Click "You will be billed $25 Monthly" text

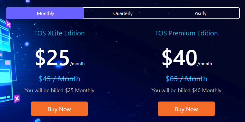pyautogui.click(x=59, y=90)
